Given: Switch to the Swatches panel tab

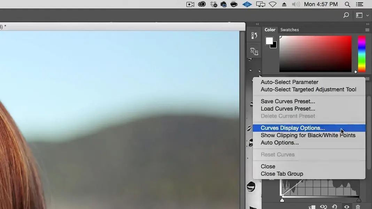Looking at the screenshot, I should [289, 30].
